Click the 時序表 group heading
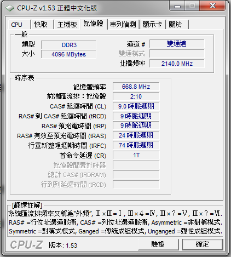This screenshot has width=231, height=257. pos(24,78)
